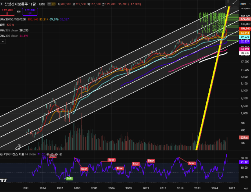Click the grey minus pill beside the D badge

(49, 4)
